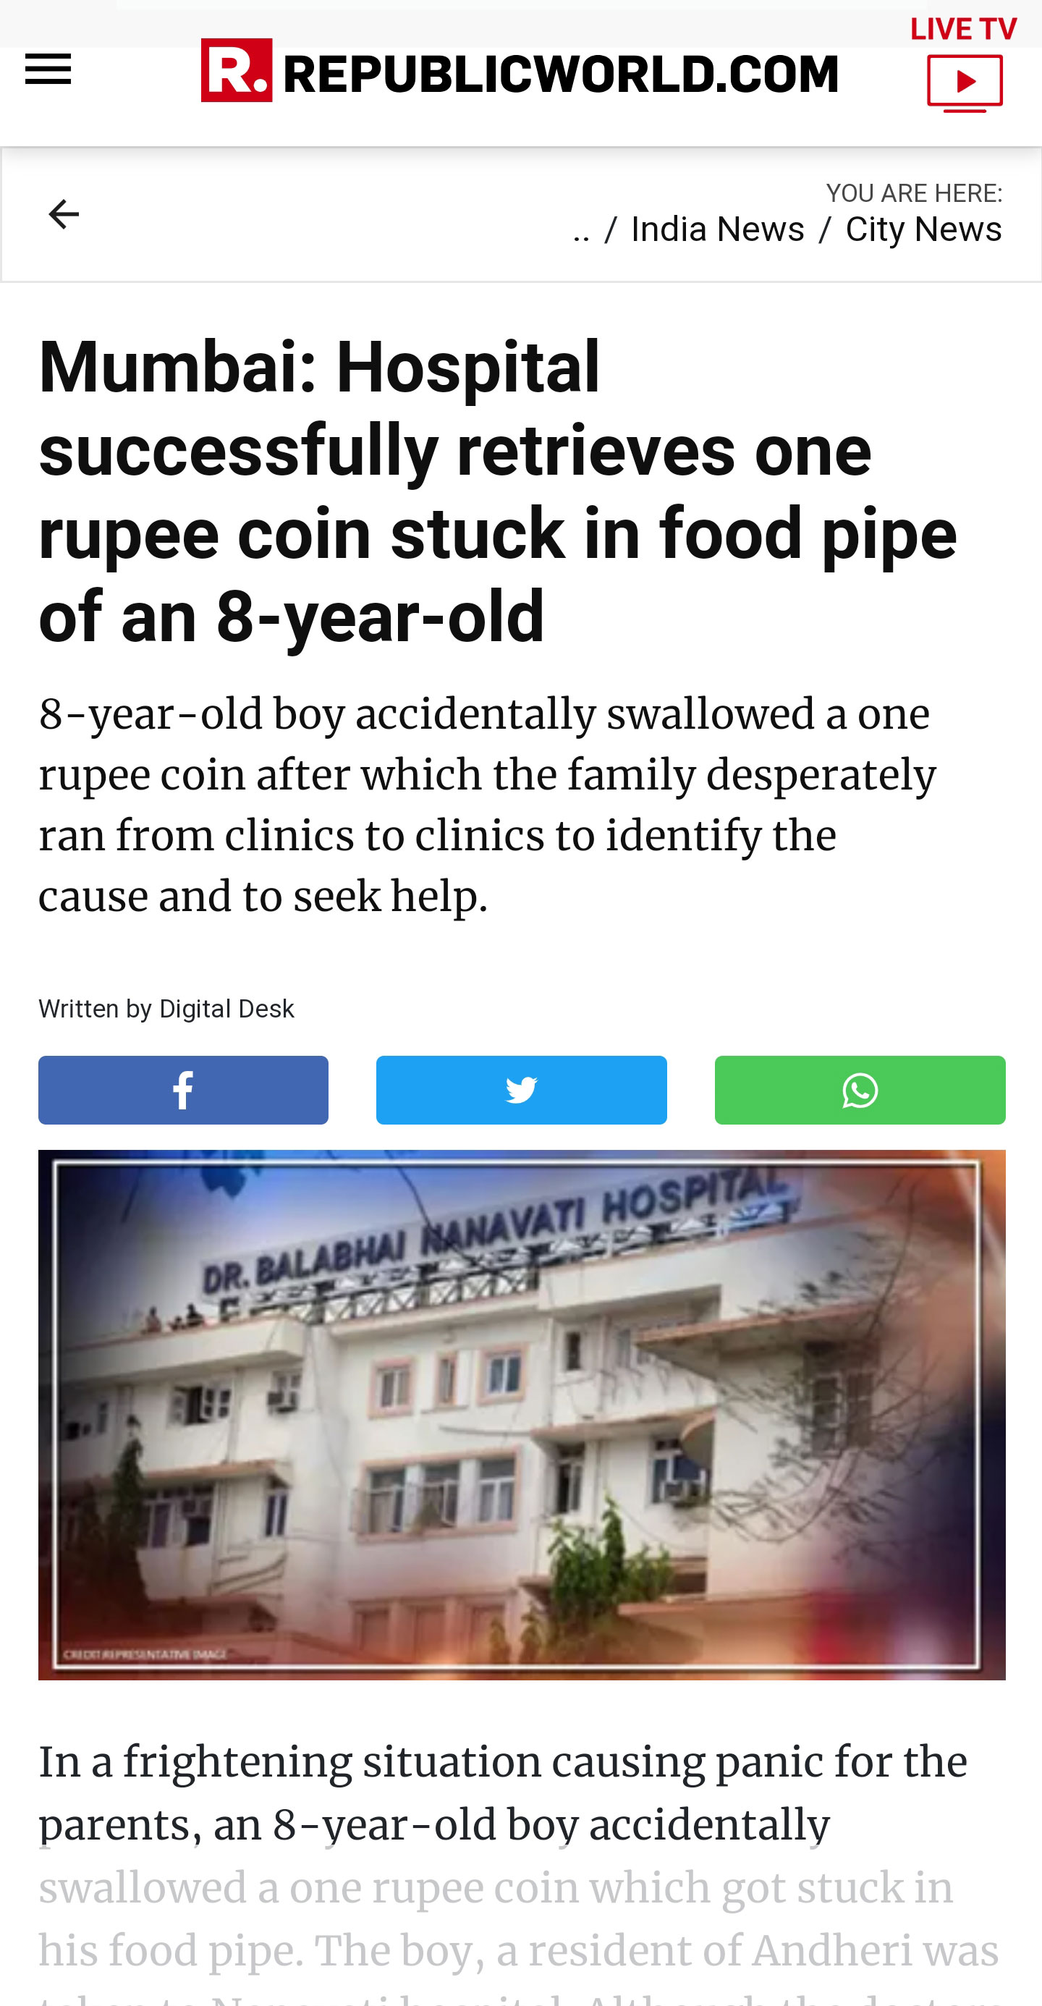Click the faded text mentioning Andheri resident
The image size is (1042, 2006).
[x=519, y=1952]
